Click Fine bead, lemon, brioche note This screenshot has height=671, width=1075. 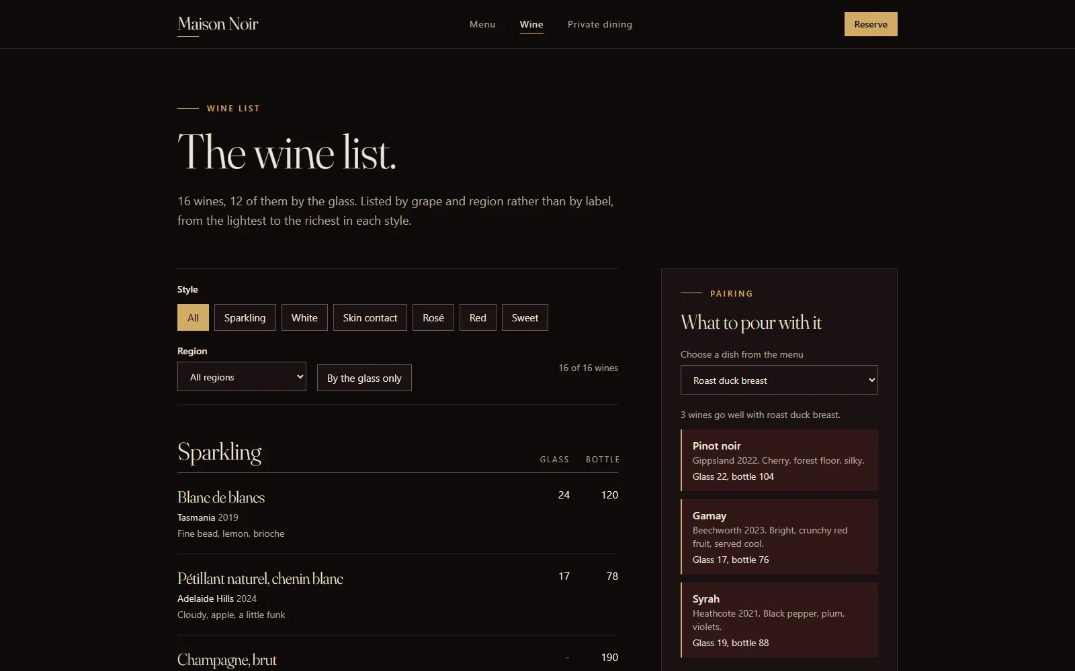tap(231, 533)
